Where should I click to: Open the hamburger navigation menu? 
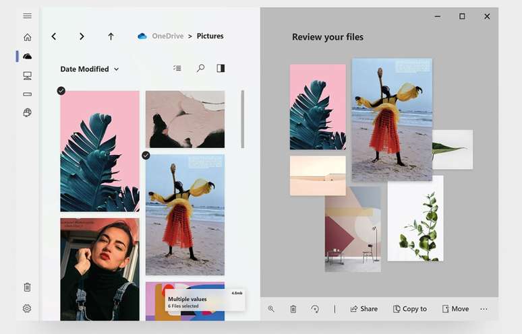27,16
